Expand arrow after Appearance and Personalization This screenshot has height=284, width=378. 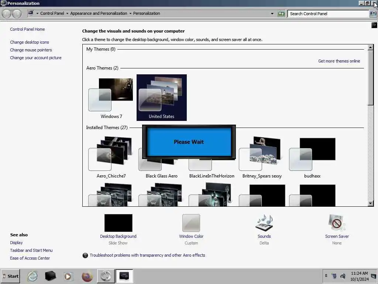point(130,14)
